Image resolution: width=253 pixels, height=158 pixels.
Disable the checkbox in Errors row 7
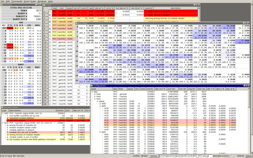coord(50,32)
